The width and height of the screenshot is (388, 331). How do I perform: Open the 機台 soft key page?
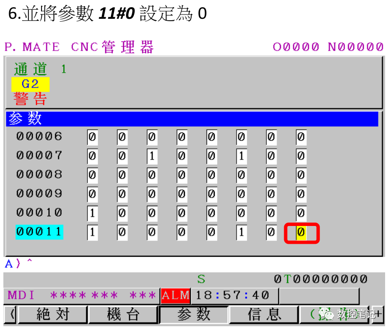pos(123,315)
